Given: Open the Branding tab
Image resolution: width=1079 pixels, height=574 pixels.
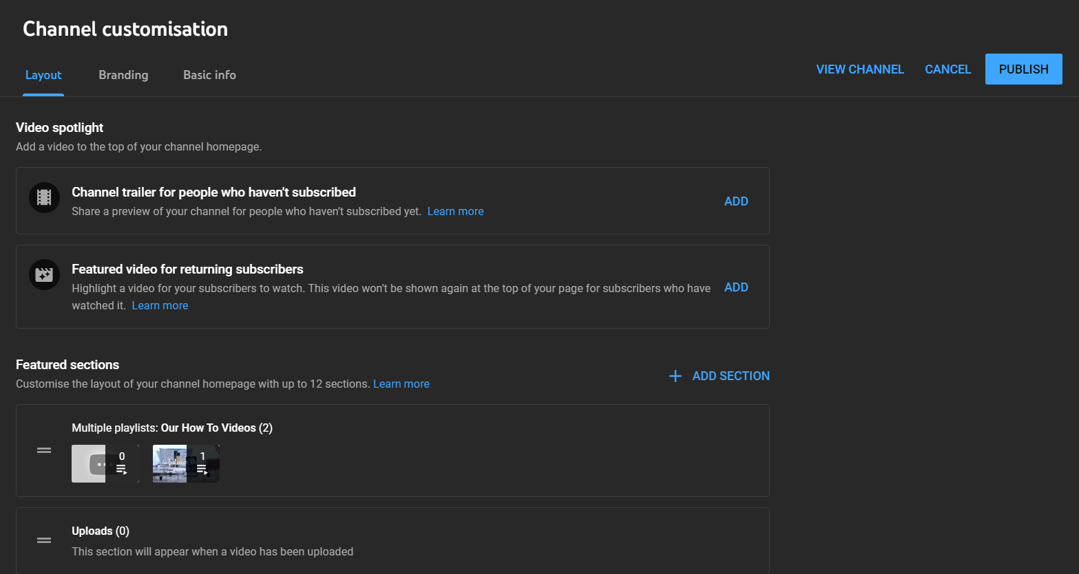Looking at the screenshot, I should [123, 75].
